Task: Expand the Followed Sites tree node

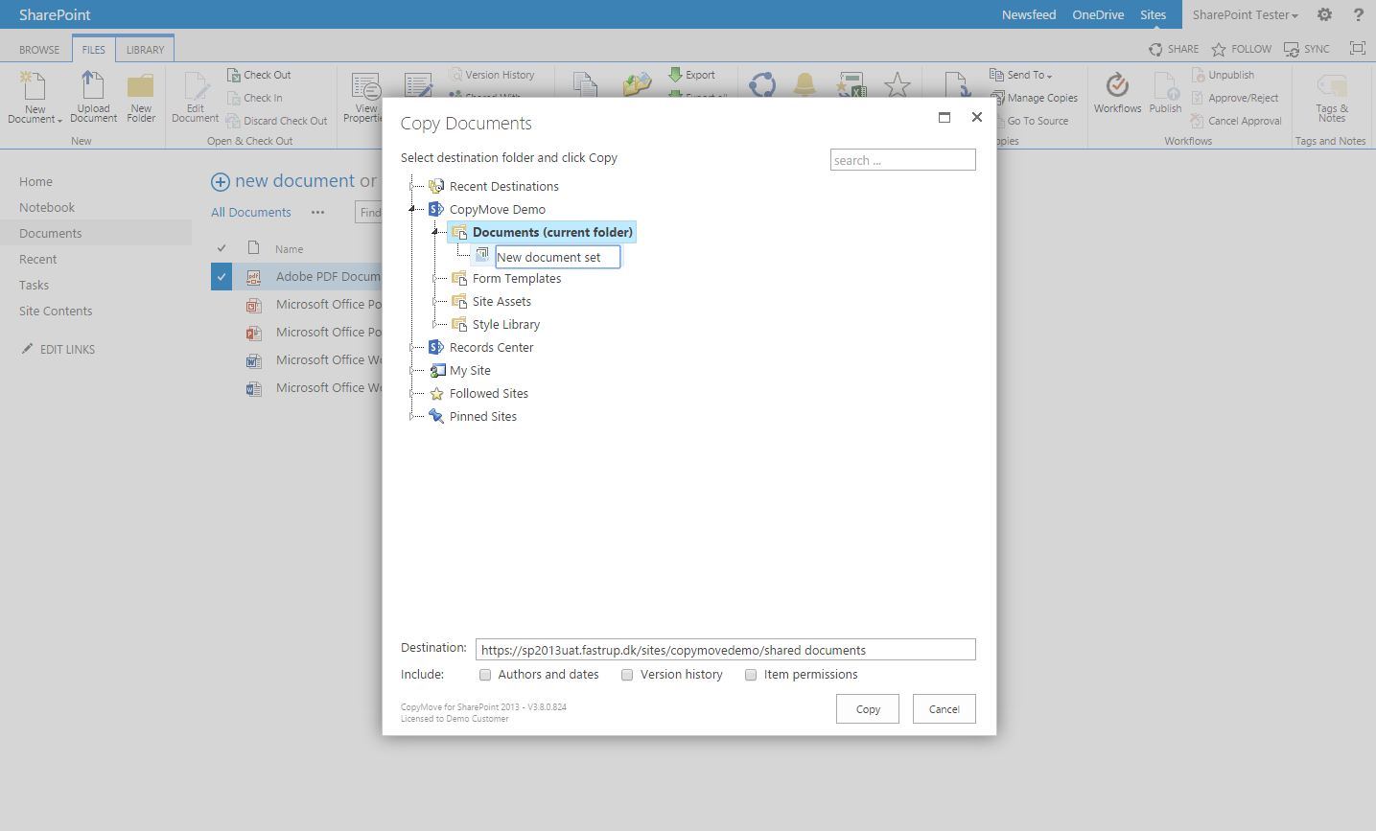Action: pyautogui.click(x=413, y=393)
